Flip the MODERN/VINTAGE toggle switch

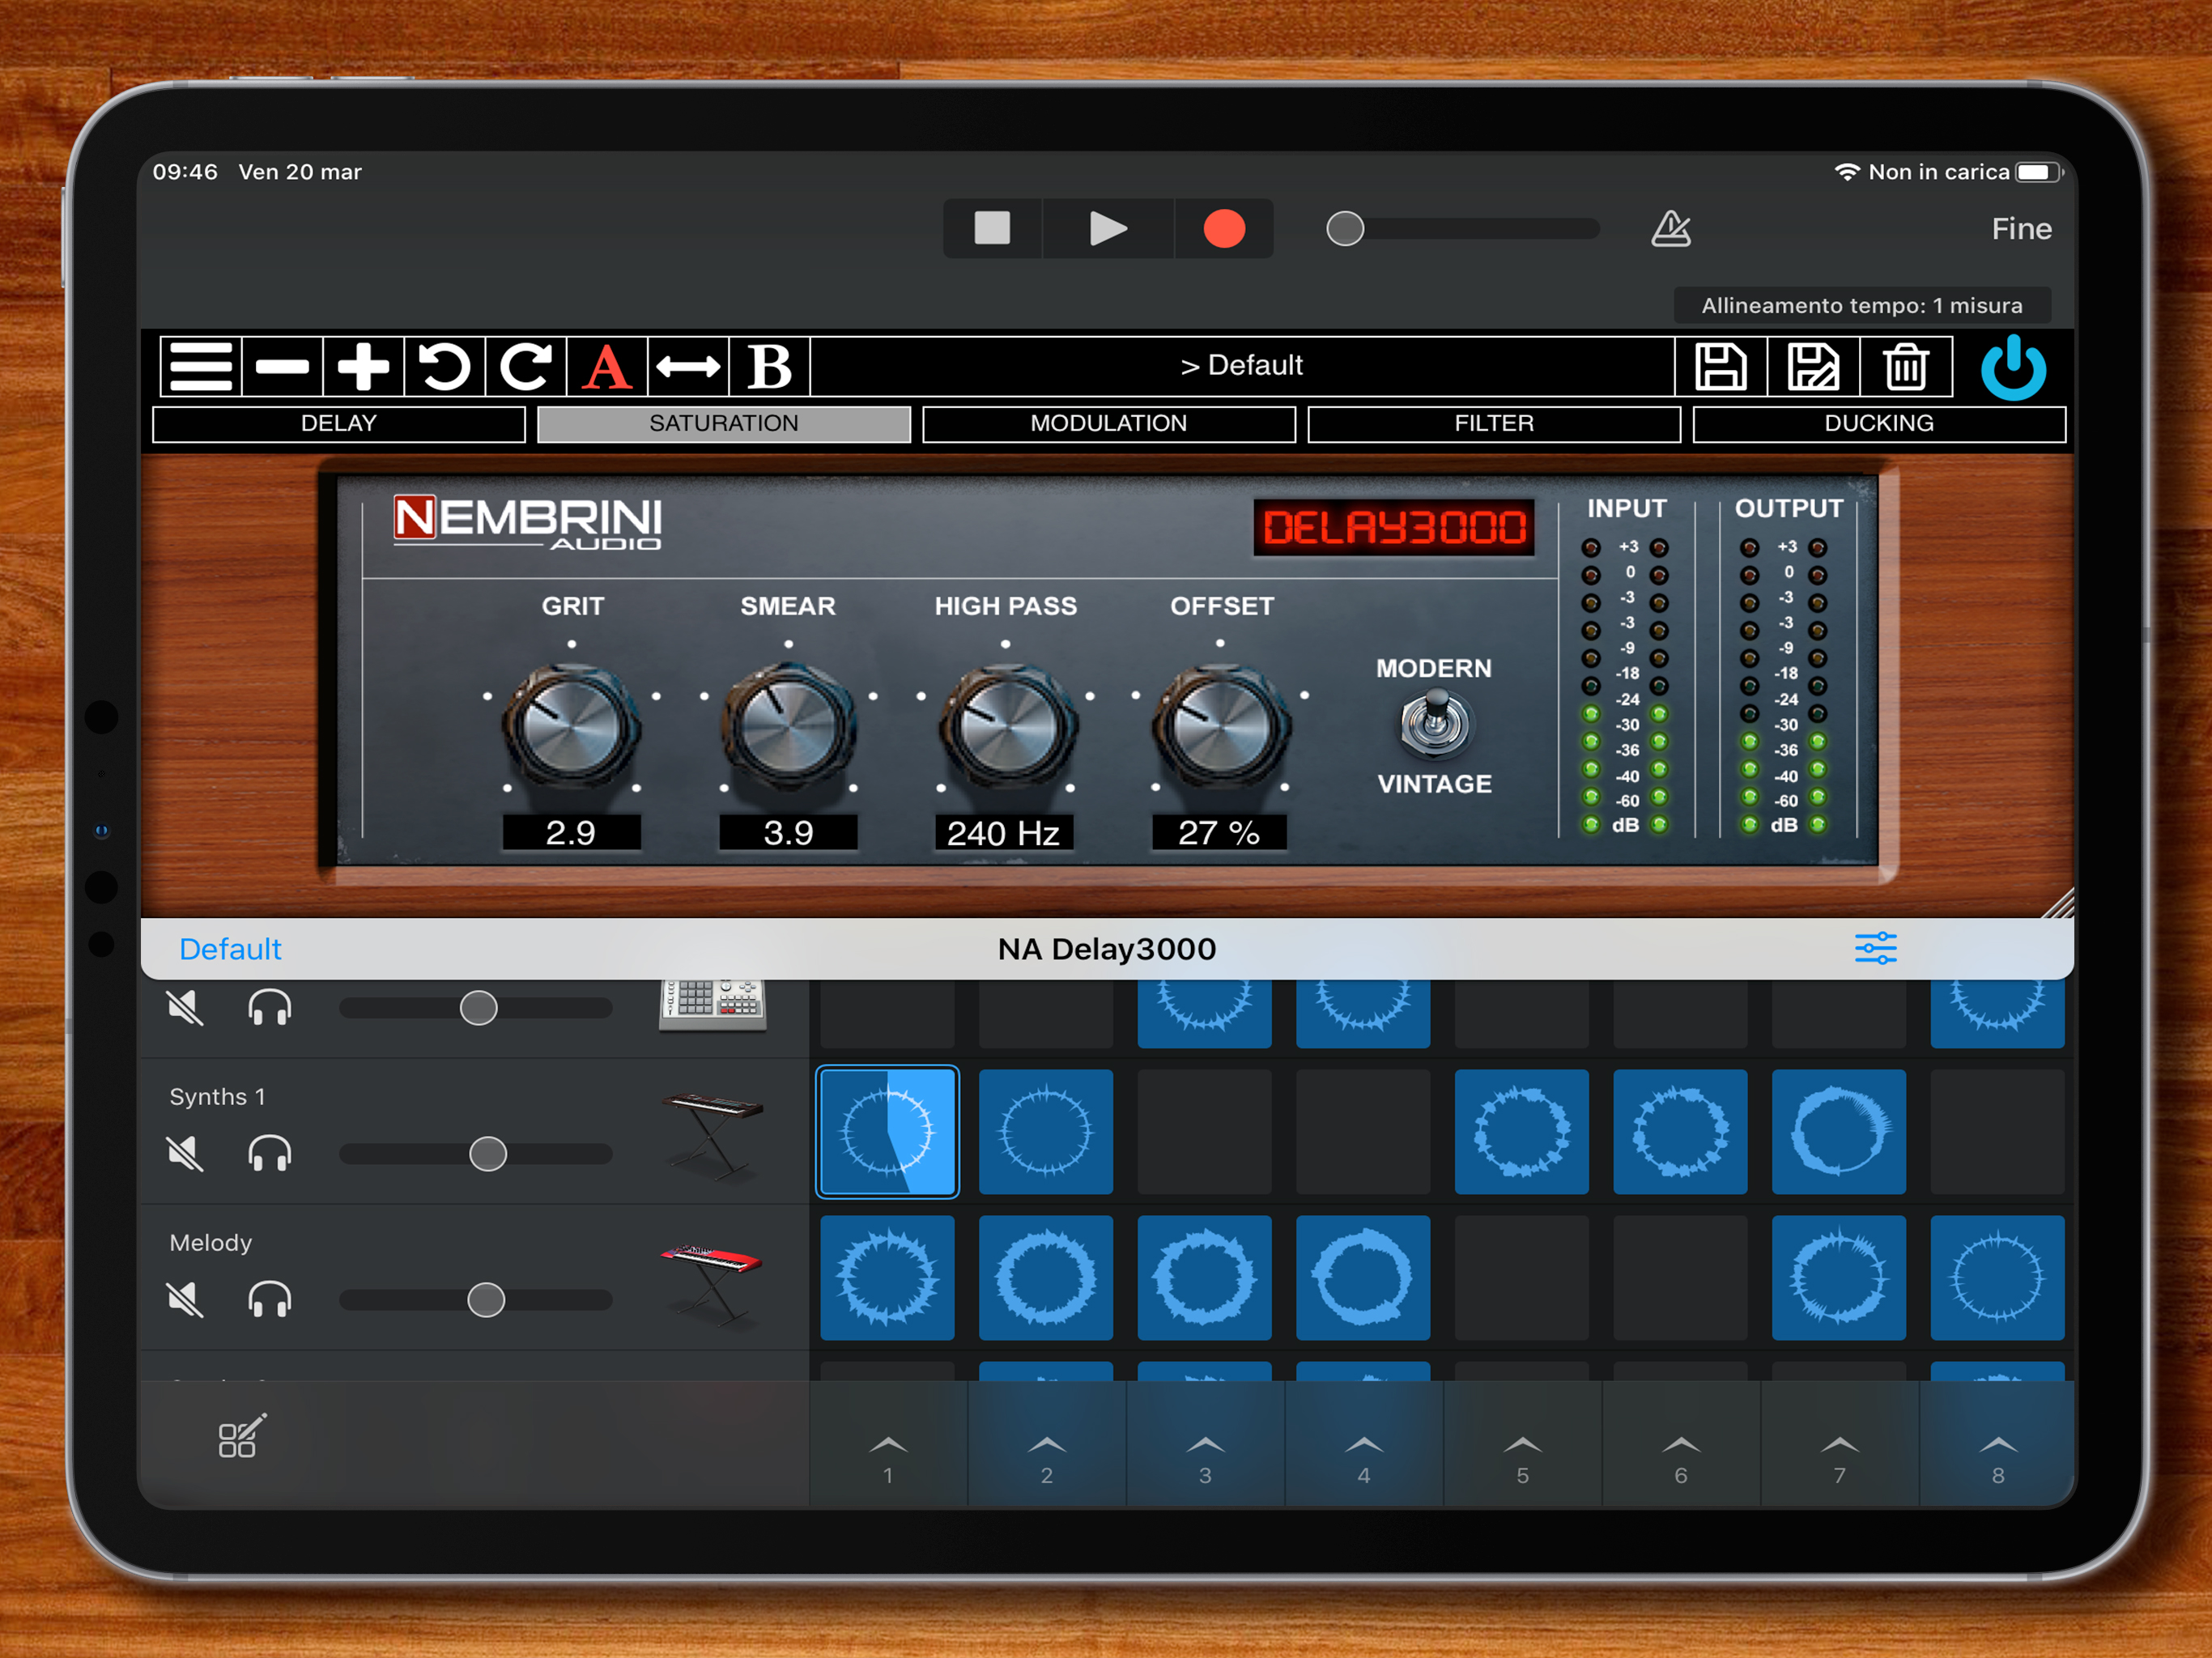[x=1435, y=723]
